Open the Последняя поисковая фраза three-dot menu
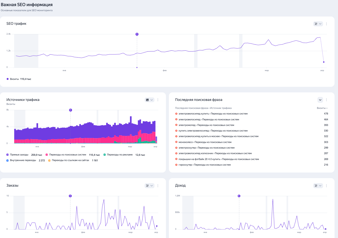 (326, 100)
